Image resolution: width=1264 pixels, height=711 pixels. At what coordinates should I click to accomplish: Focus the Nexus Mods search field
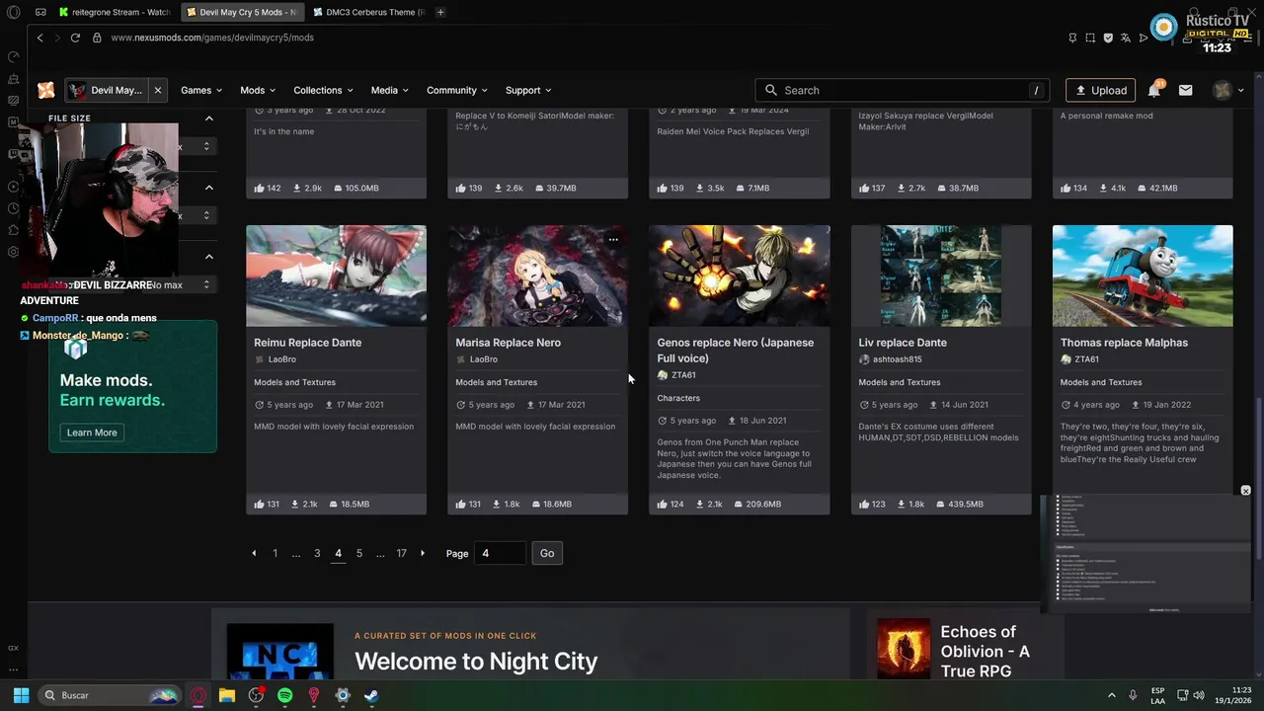(x=903, y=90)
